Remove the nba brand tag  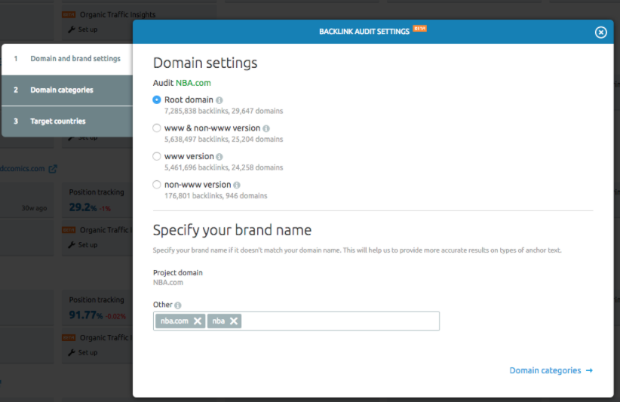coord(234,321)
